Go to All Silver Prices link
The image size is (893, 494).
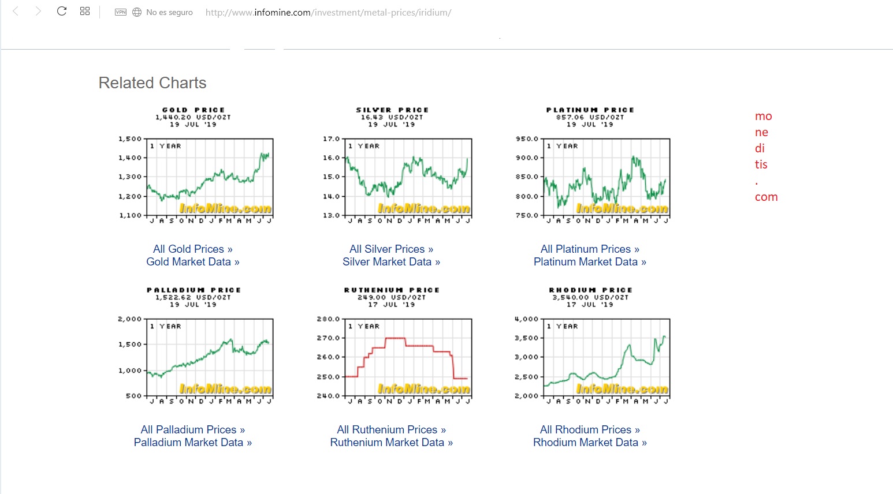tap(391, 249)
